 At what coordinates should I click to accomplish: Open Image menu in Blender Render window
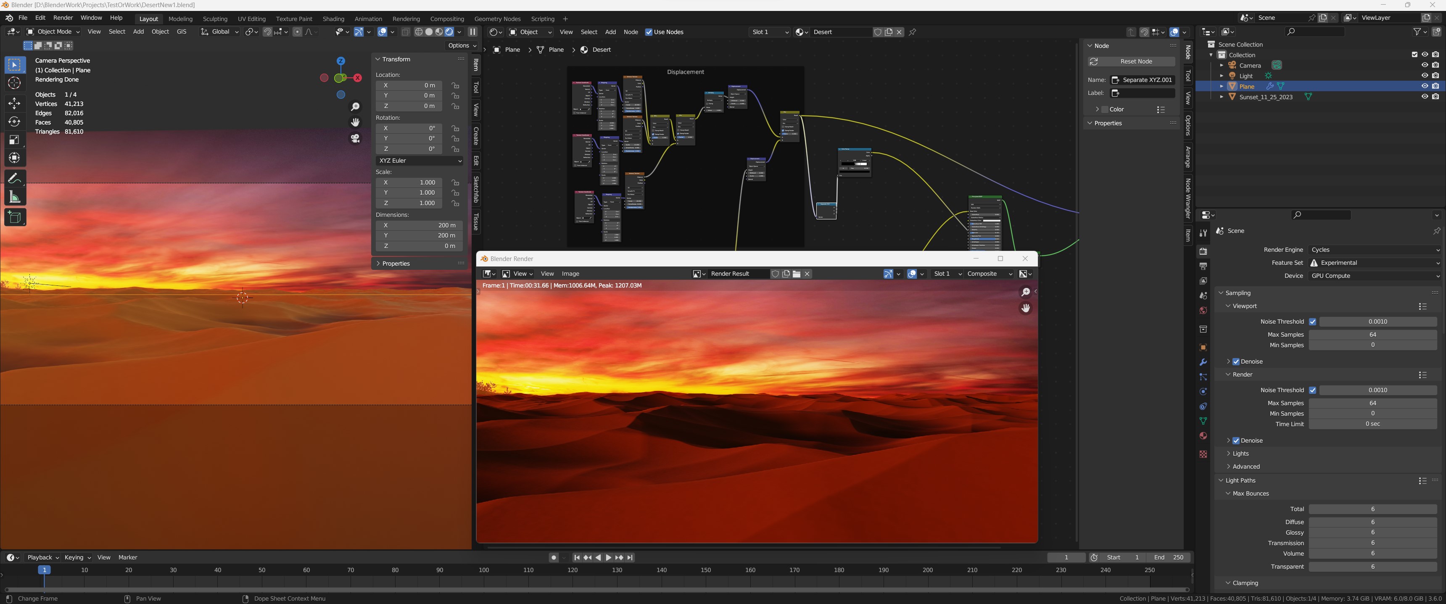pos(570,274)
